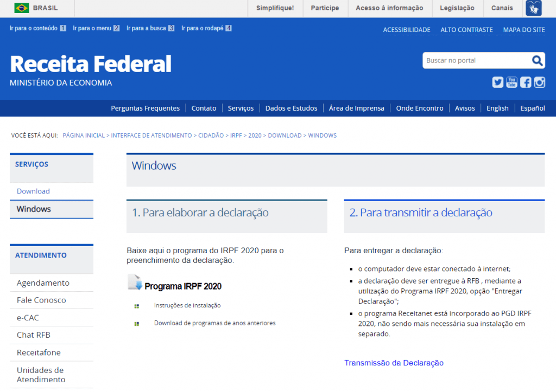The width and height of the screenshot is (556, 392).
Task: Jump via Ir para a busca link
Action: pyautogui.click(x=150, y=28)
